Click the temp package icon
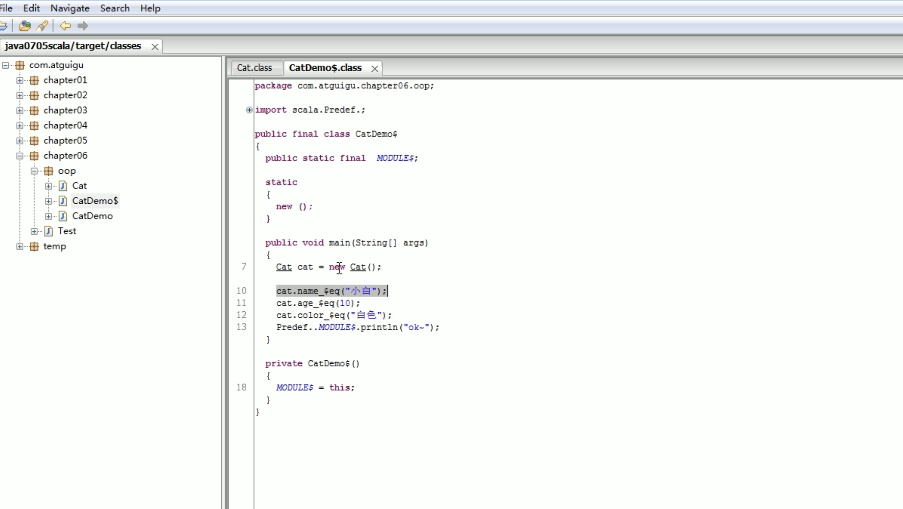 [x=34, y=247]
